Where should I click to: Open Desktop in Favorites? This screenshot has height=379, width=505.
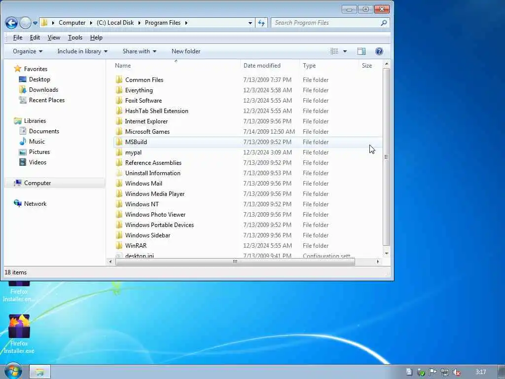coord(39,79)
